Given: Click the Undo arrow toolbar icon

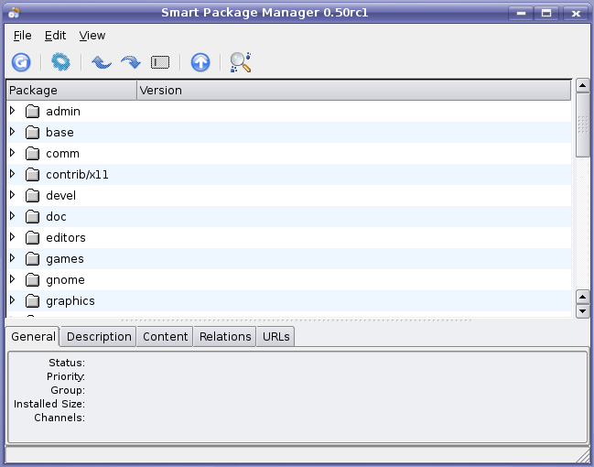Looking at the screenshot, I should coord(102,62).
